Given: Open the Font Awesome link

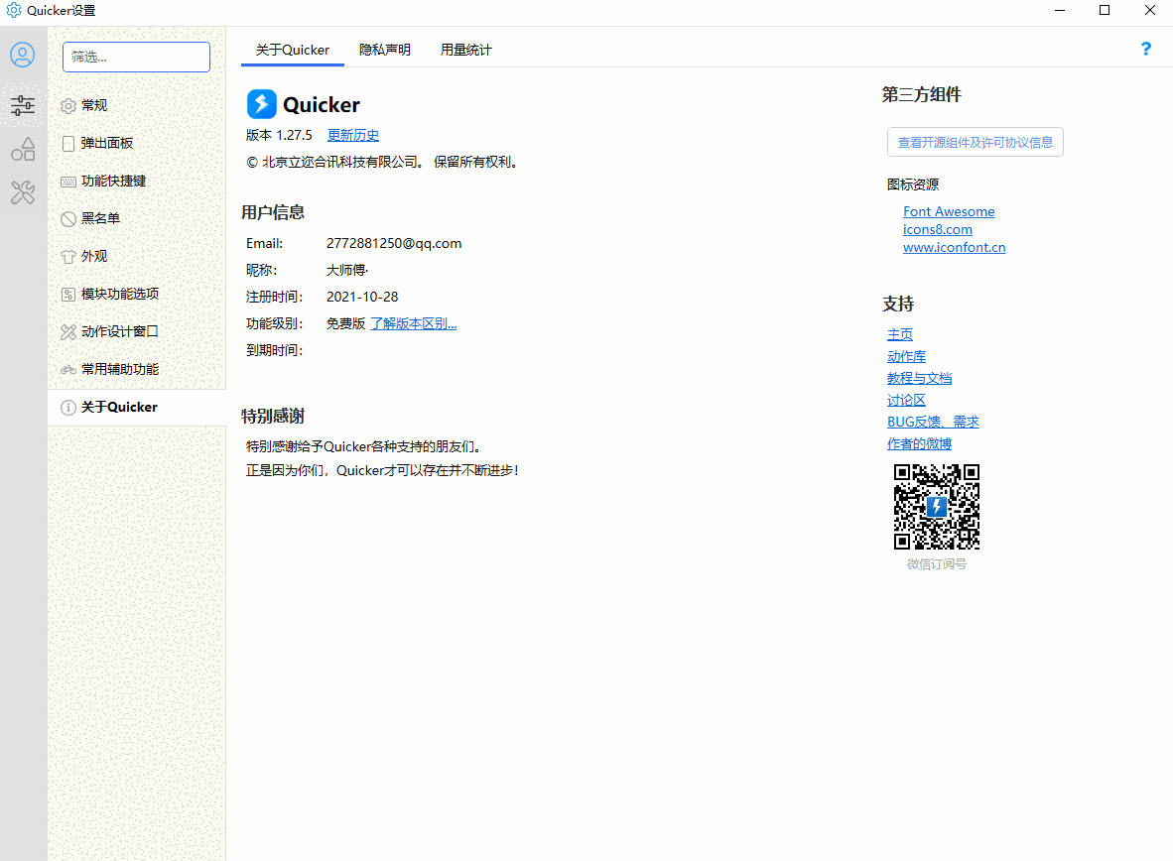Looking at the screenshot, I should [948, 211].
